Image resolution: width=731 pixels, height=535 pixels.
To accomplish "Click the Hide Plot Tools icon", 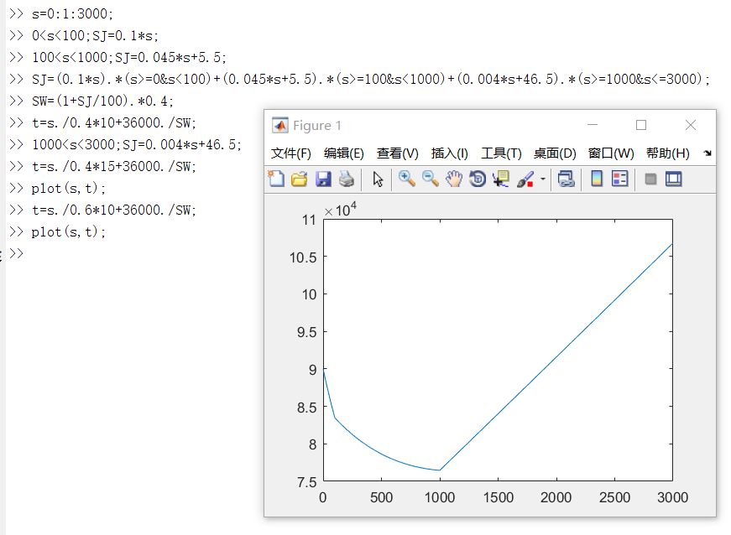I will tap(650, 179).
